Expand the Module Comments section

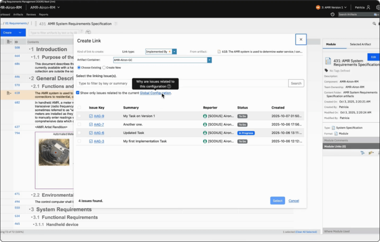click(351, 140)
